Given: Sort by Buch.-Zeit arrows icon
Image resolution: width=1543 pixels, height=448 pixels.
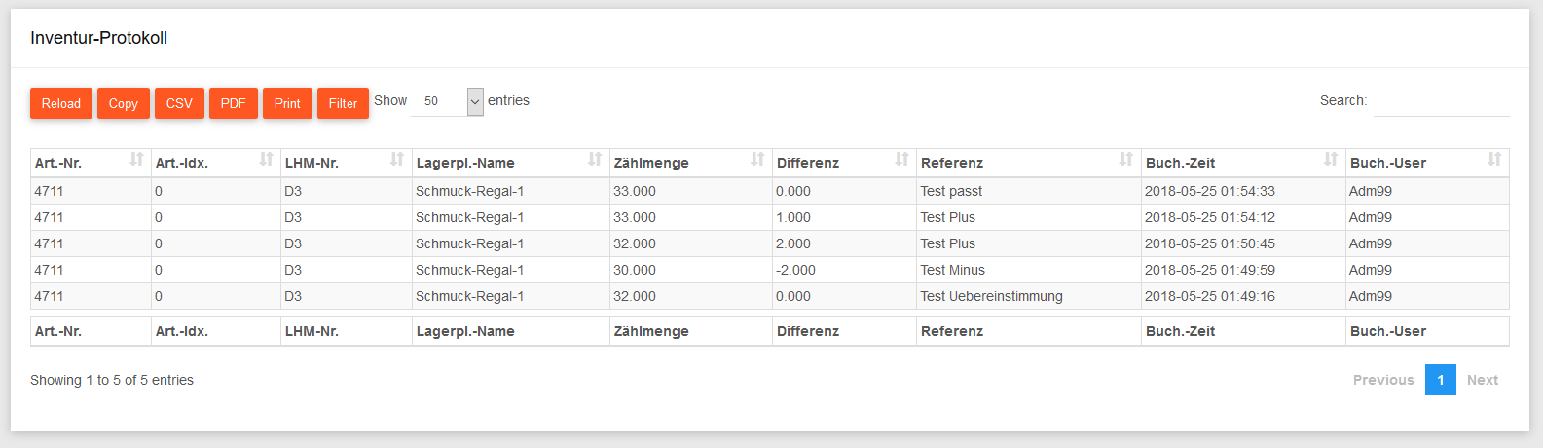Looking at the screenshot, I should (1331, 160).
